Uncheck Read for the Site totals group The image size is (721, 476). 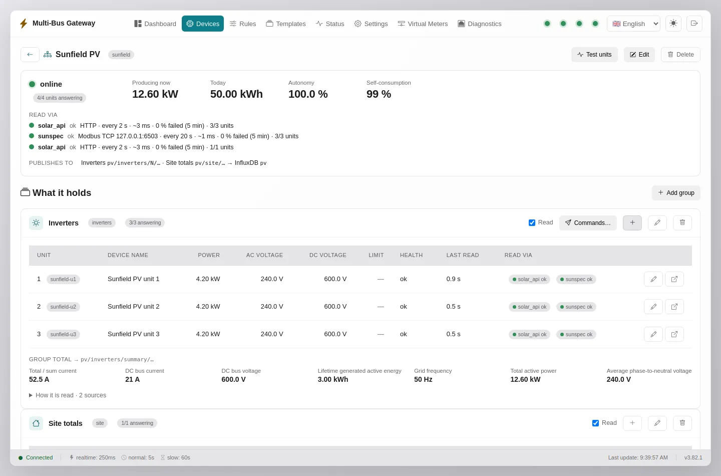(x=595, y=423)
